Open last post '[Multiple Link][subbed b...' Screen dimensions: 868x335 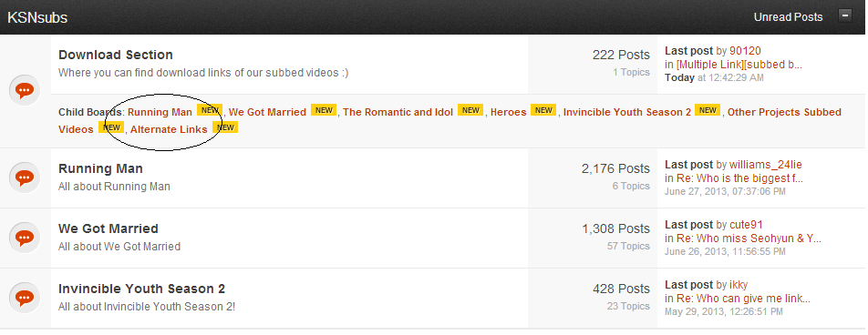point(739,65)
